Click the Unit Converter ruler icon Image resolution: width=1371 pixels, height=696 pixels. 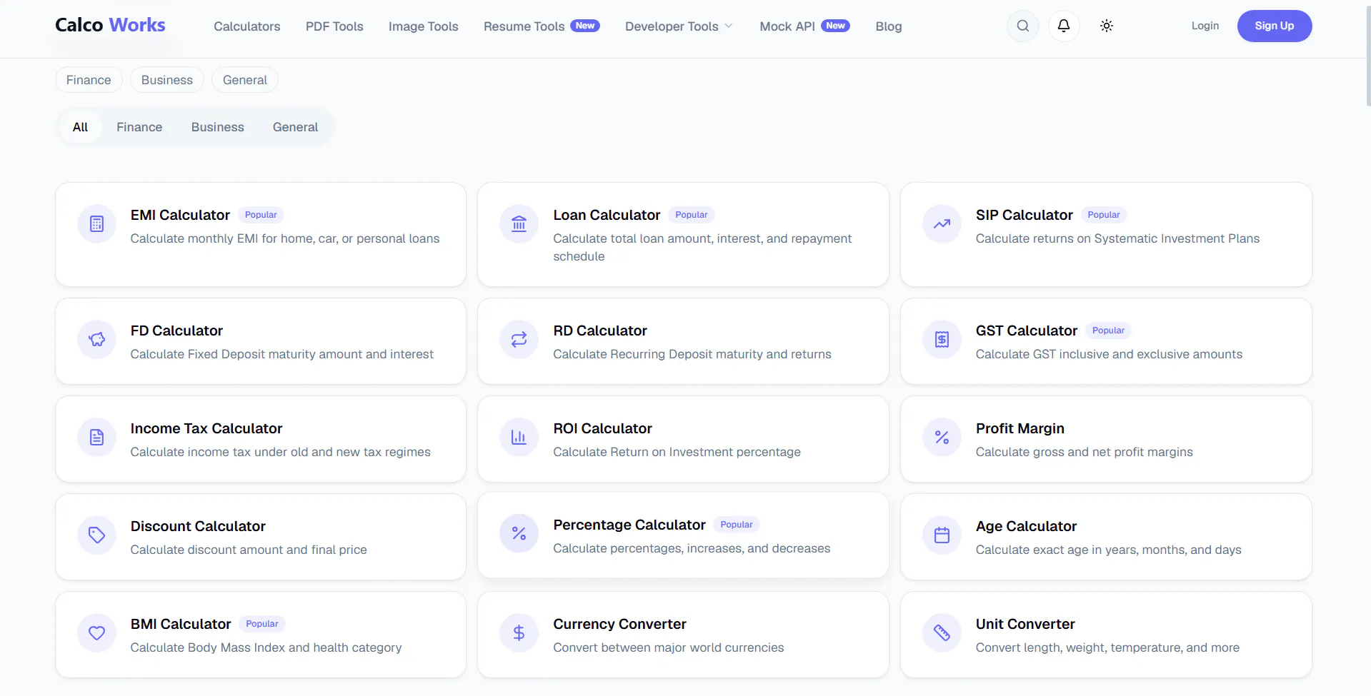tap(942, 633)
